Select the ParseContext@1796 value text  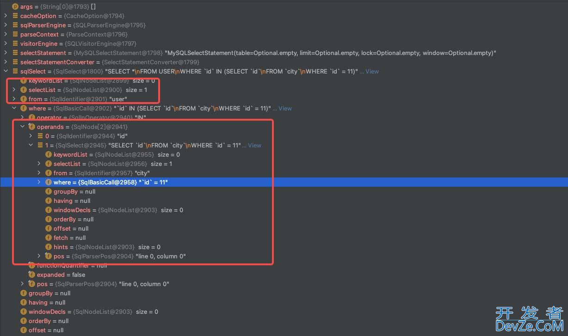point(97,35)
